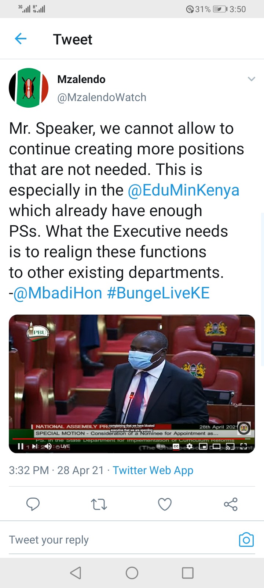264x588 pixels.
Task: Open the Twitter Web App source link
Action: click(x=153, y=470)
